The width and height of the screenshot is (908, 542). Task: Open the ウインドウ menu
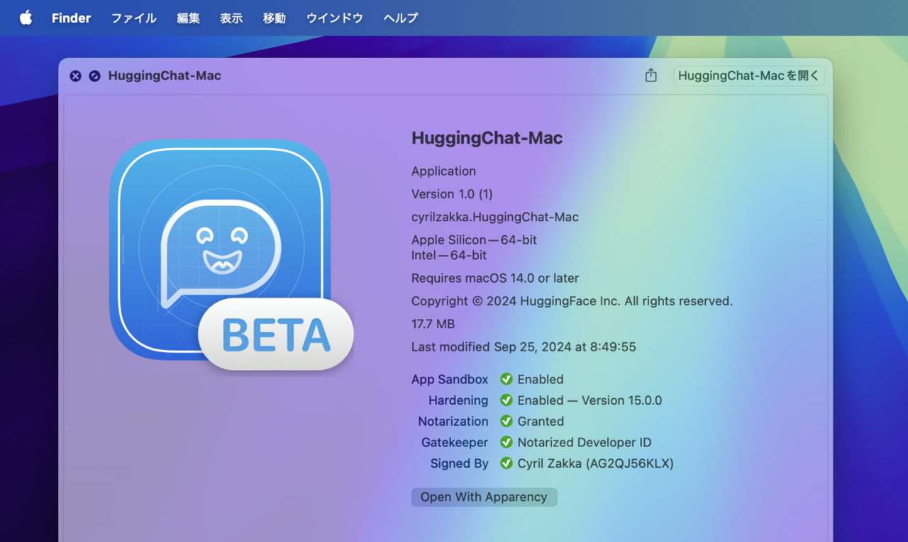click(335, 18)
